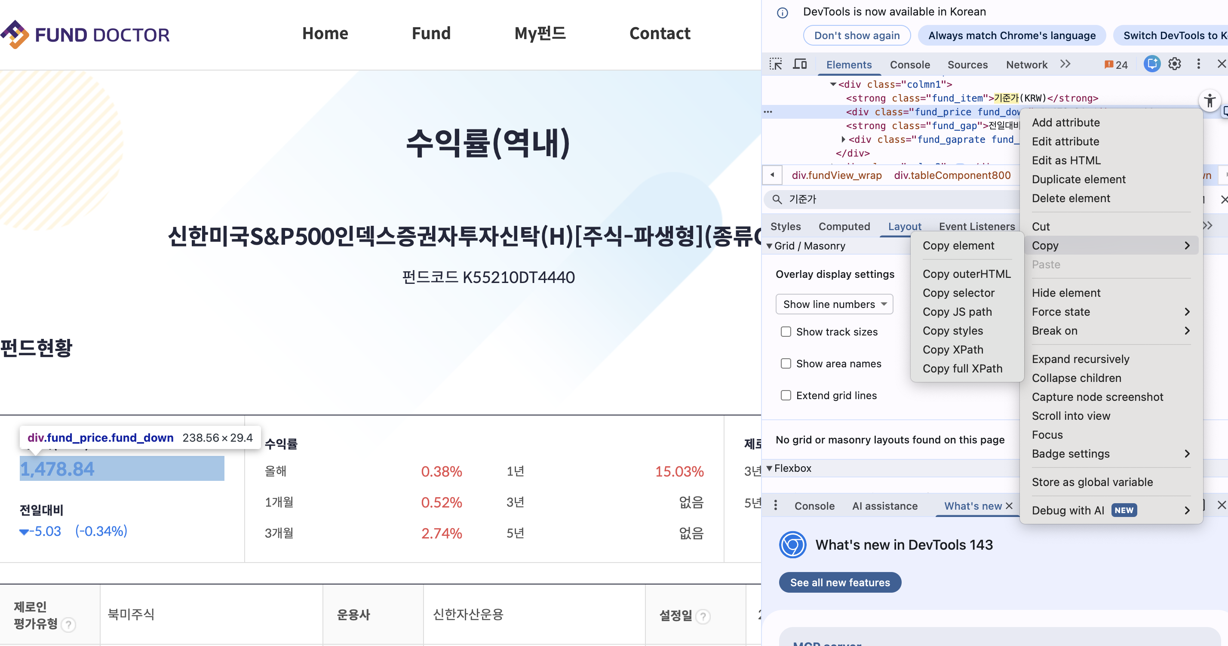Click the 24 issues warning badge
1228x646 pixels.
(1116, 65)
